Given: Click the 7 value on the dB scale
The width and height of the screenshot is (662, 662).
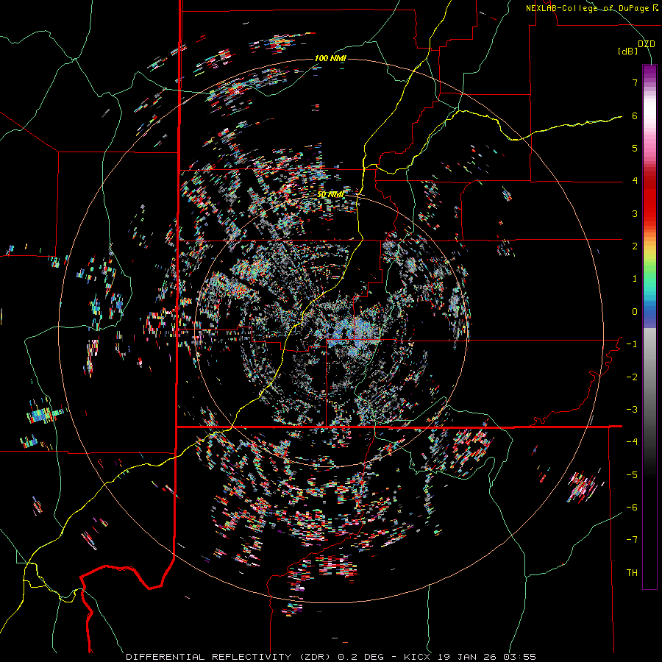Looking at the screenshot, I should tap(635, 82).
